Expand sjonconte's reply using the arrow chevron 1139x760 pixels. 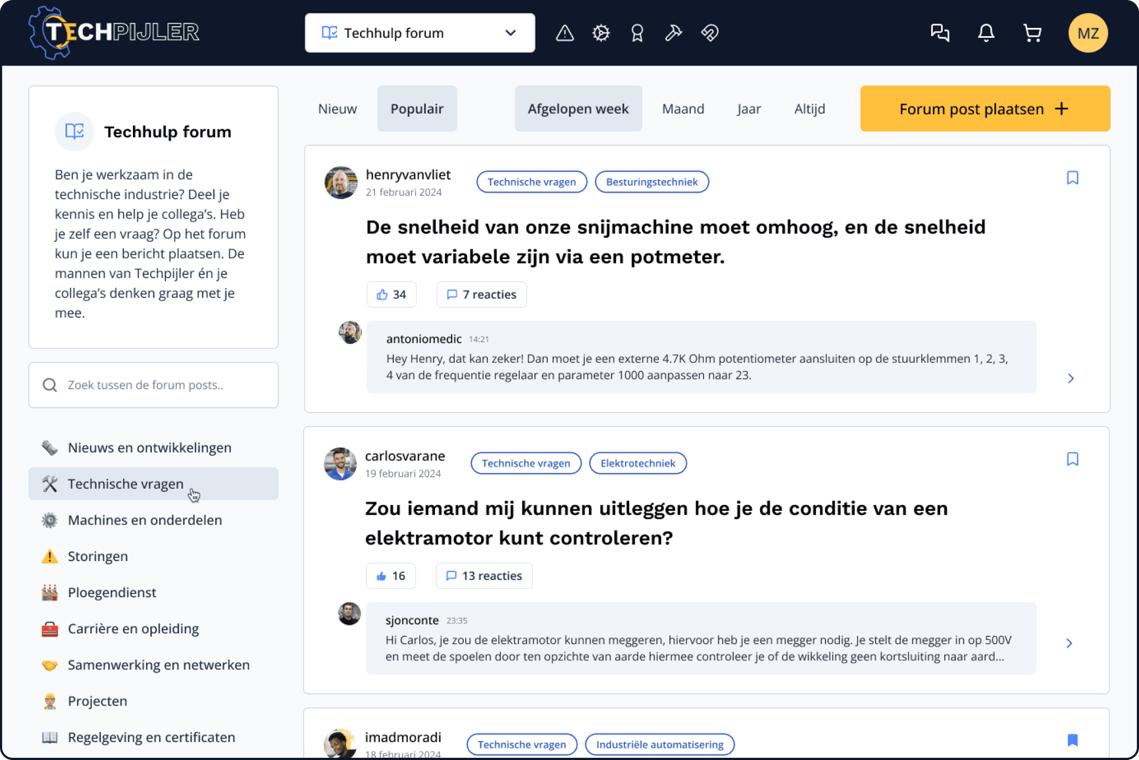pos(1068,643)
